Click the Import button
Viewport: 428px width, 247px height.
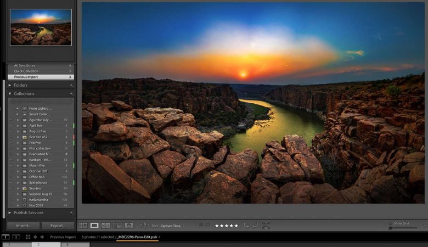[x=23, y=226]
